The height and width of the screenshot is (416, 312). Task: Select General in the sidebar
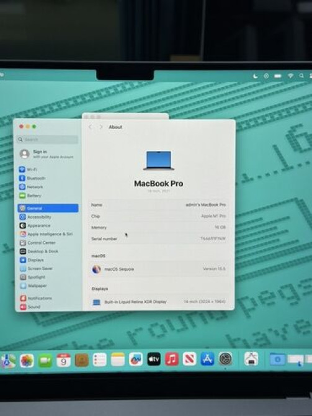click(48, 208)
